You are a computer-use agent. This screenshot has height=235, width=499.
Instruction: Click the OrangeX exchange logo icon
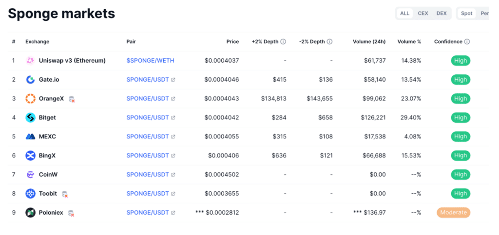click(30, 99)
